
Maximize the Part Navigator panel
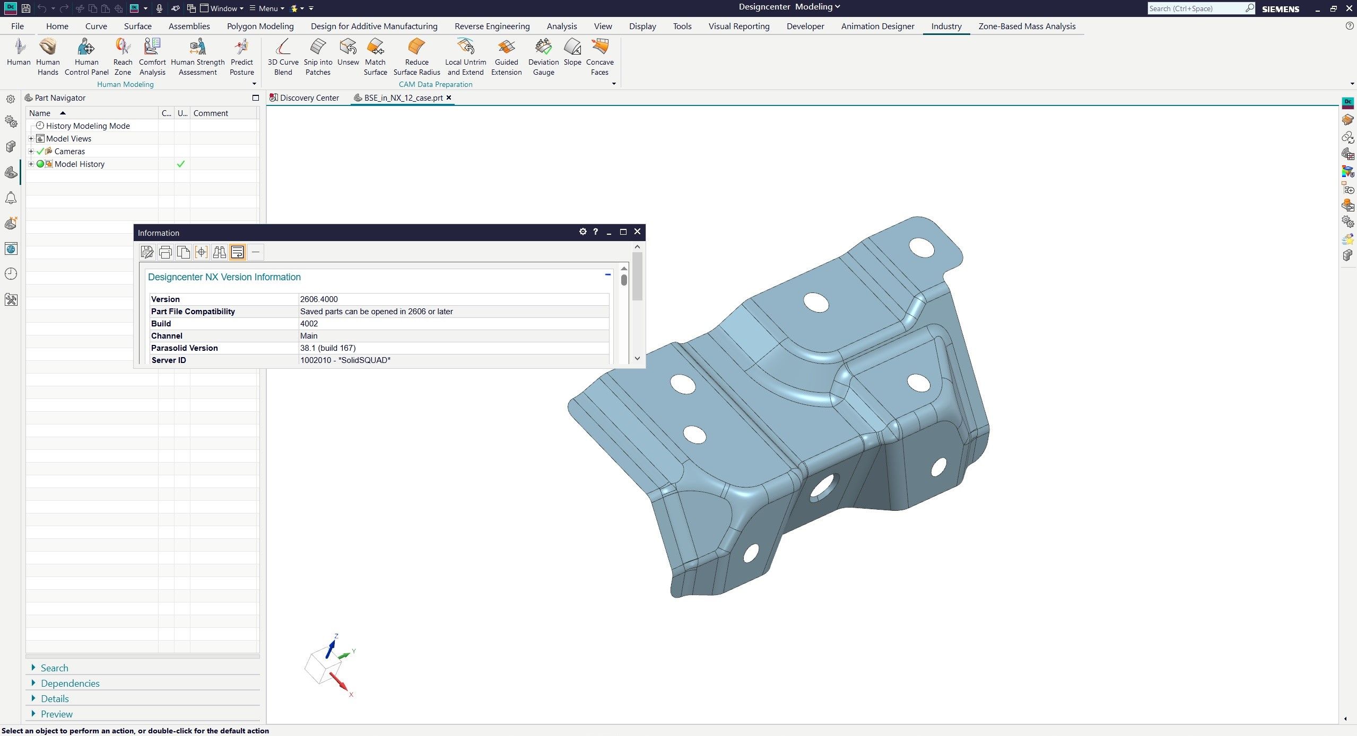click(x=256, y=97)
